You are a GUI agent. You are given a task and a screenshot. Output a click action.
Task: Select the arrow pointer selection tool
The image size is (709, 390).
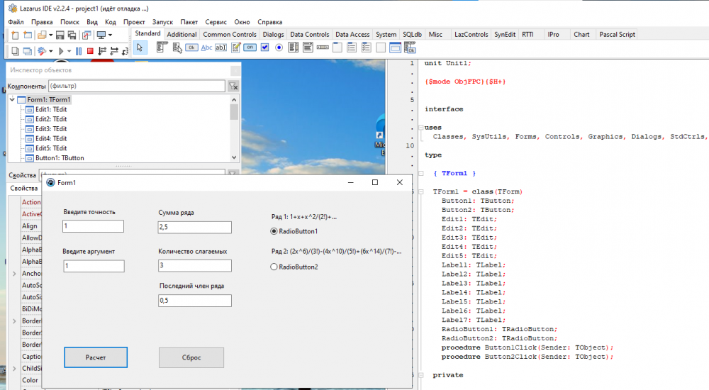click(x=140, y=48)
